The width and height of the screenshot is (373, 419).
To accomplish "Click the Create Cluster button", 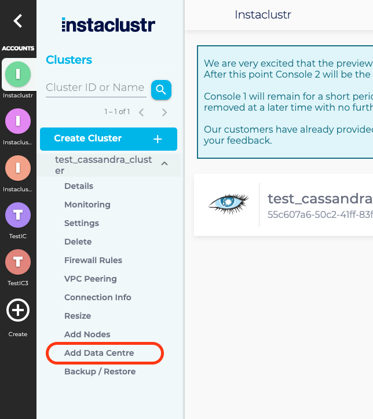I will [108, 139].
